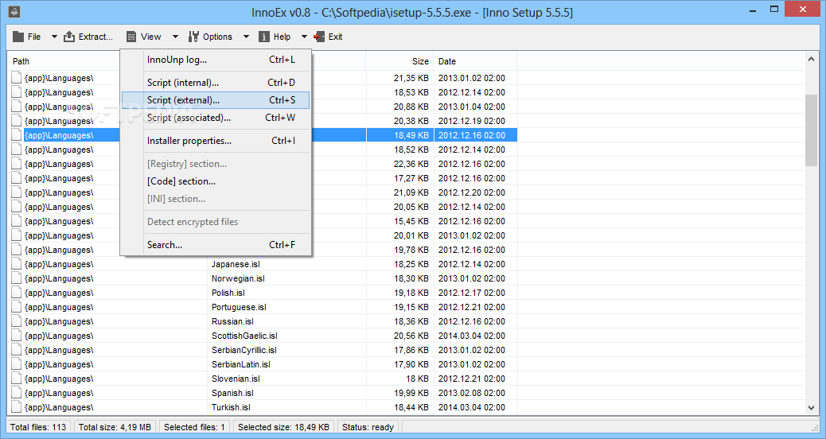Click the Extract icon in toolbar

(x=69, y=37)
